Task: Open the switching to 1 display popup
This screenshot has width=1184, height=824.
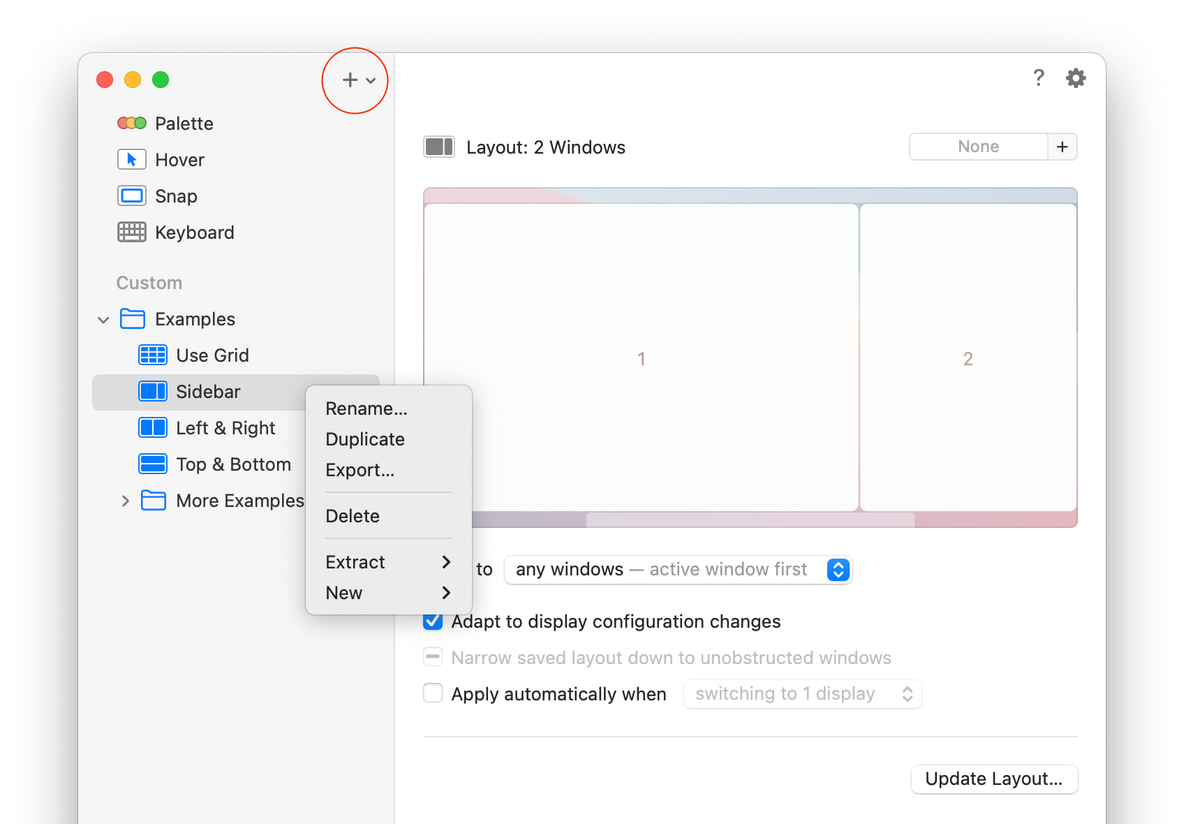Action: [803, 694]
